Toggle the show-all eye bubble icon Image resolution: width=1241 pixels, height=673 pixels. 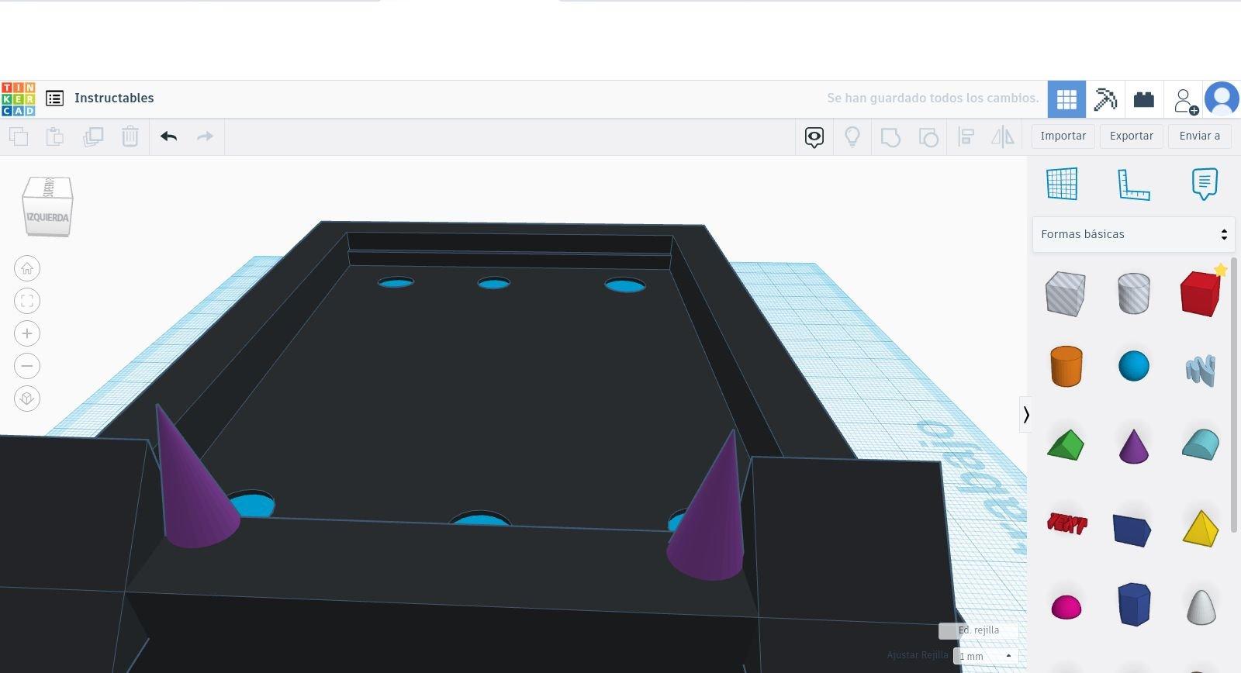tap(814, 137)
